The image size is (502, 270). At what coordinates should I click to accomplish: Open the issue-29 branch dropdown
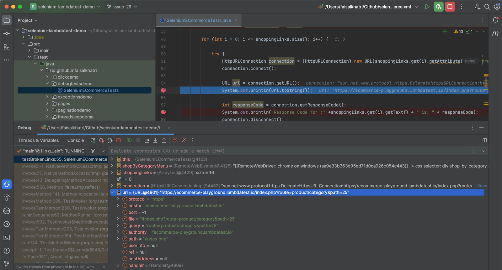[x=122, y=7]
